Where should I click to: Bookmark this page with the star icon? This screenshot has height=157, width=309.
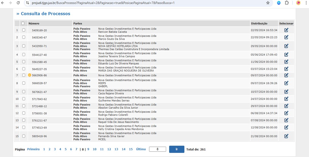tap(268, 3)
